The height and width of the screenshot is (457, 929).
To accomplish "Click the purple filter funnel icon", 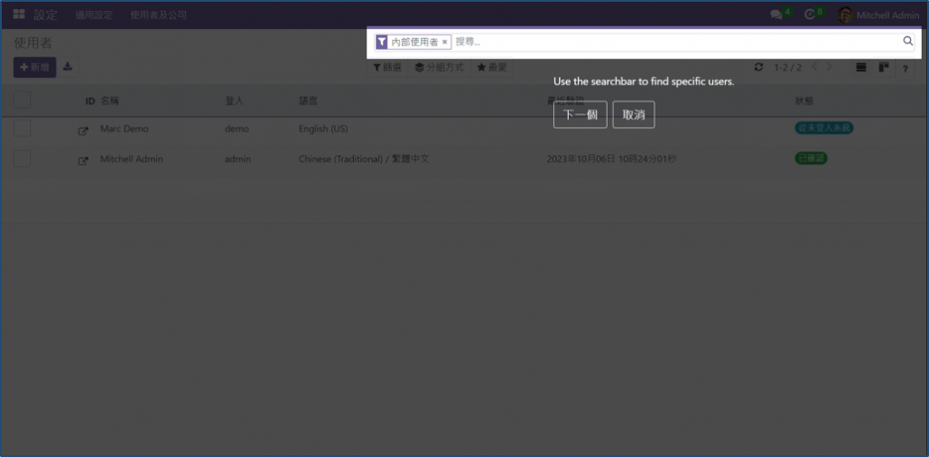I will pyautogui.click(x=382, y=42).
